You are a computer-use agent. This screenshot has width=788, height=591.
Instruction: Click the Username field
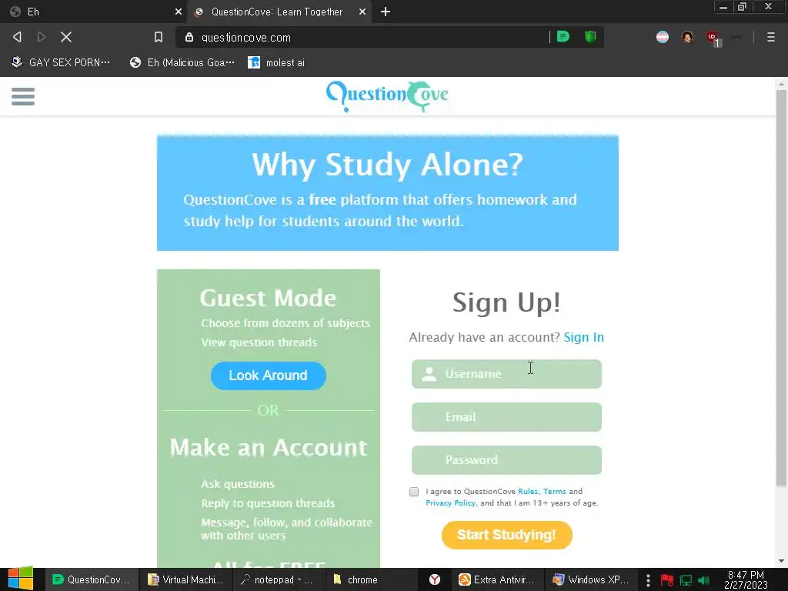pyautogui.click(x=506, y=373)
